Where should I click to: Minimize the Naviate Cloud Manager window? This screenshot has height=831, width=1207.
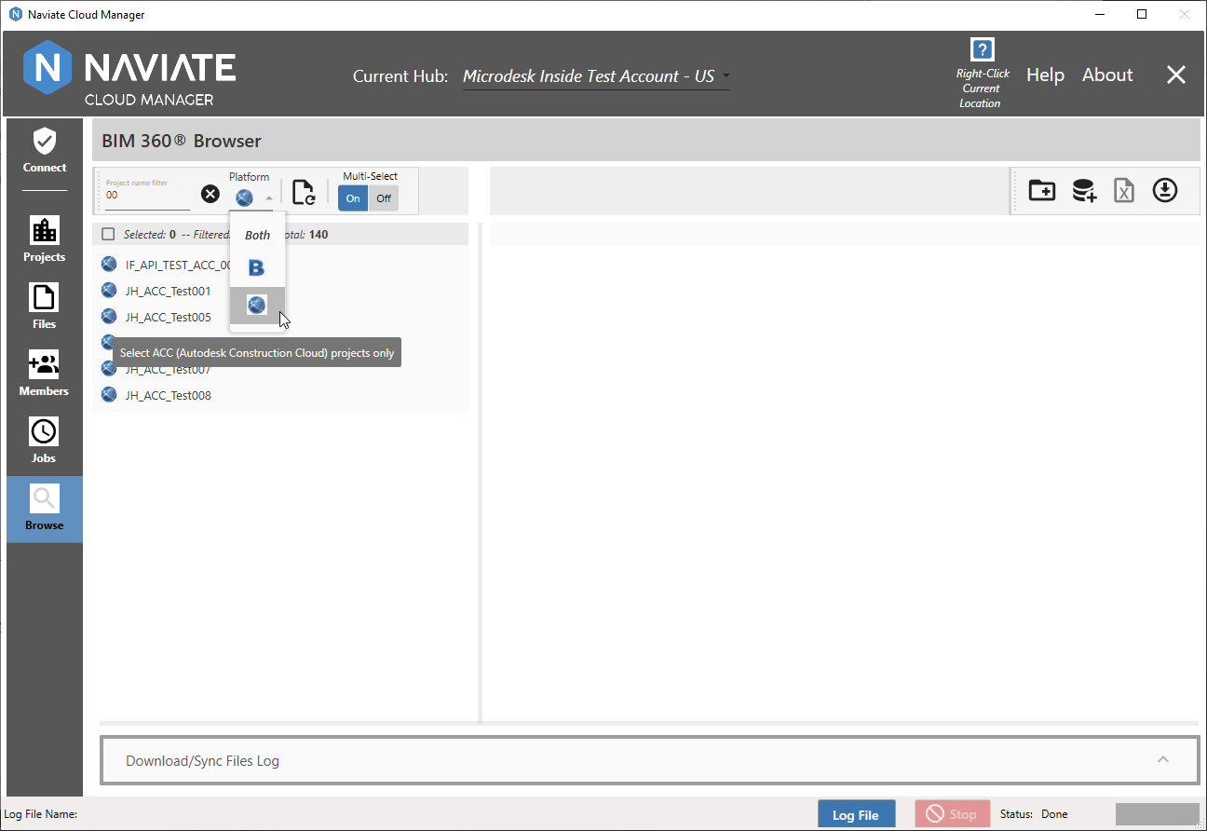point(1099,14)
